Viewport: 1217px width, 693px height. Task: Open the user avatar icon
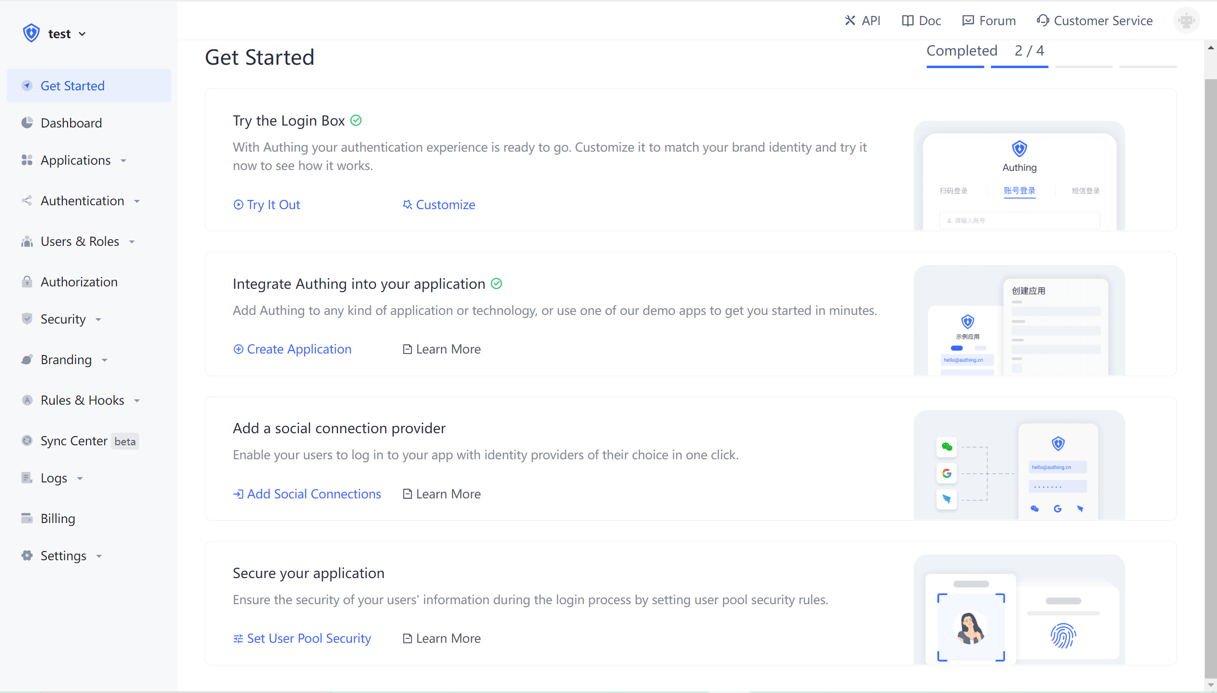(x=1186, y=21)
